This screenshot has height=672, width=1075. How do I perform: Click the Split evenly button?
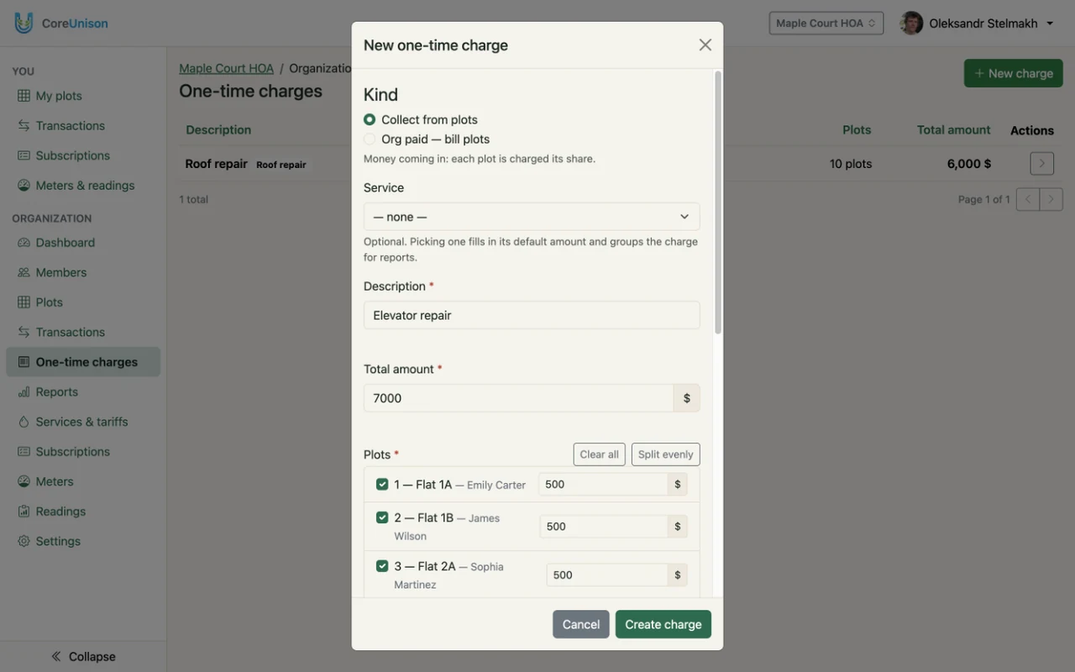tap(665, 454)
